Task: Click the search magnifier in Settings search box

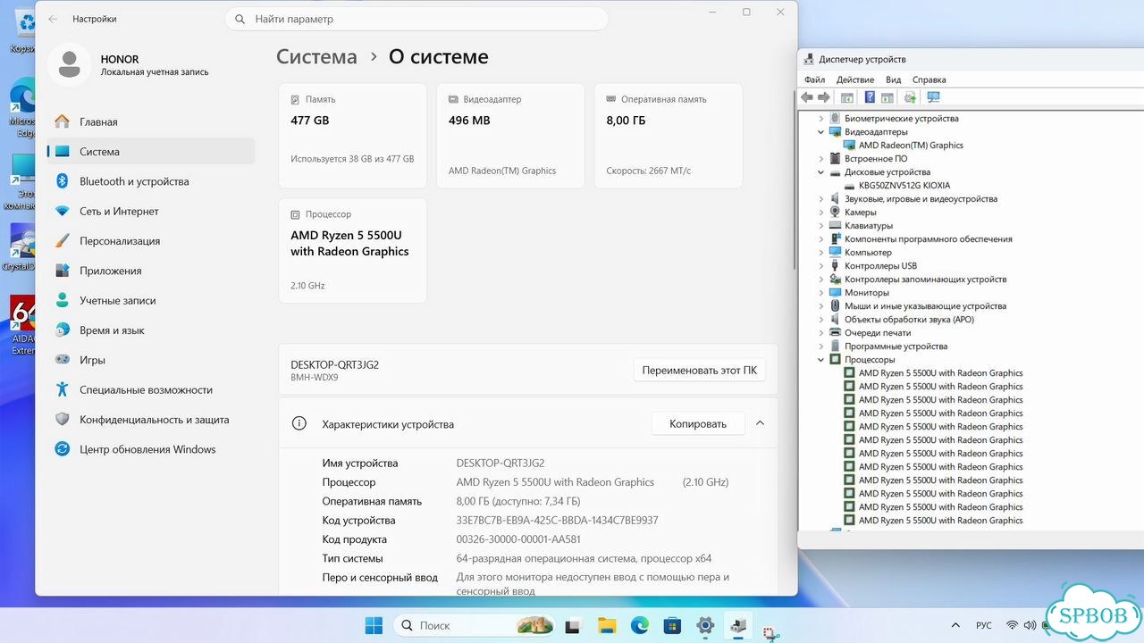Action: pyautogui.click(x=240, y=19)
